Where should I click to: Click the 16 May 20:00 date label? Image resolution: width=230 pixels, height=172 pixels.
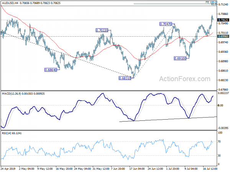point(64,169)
